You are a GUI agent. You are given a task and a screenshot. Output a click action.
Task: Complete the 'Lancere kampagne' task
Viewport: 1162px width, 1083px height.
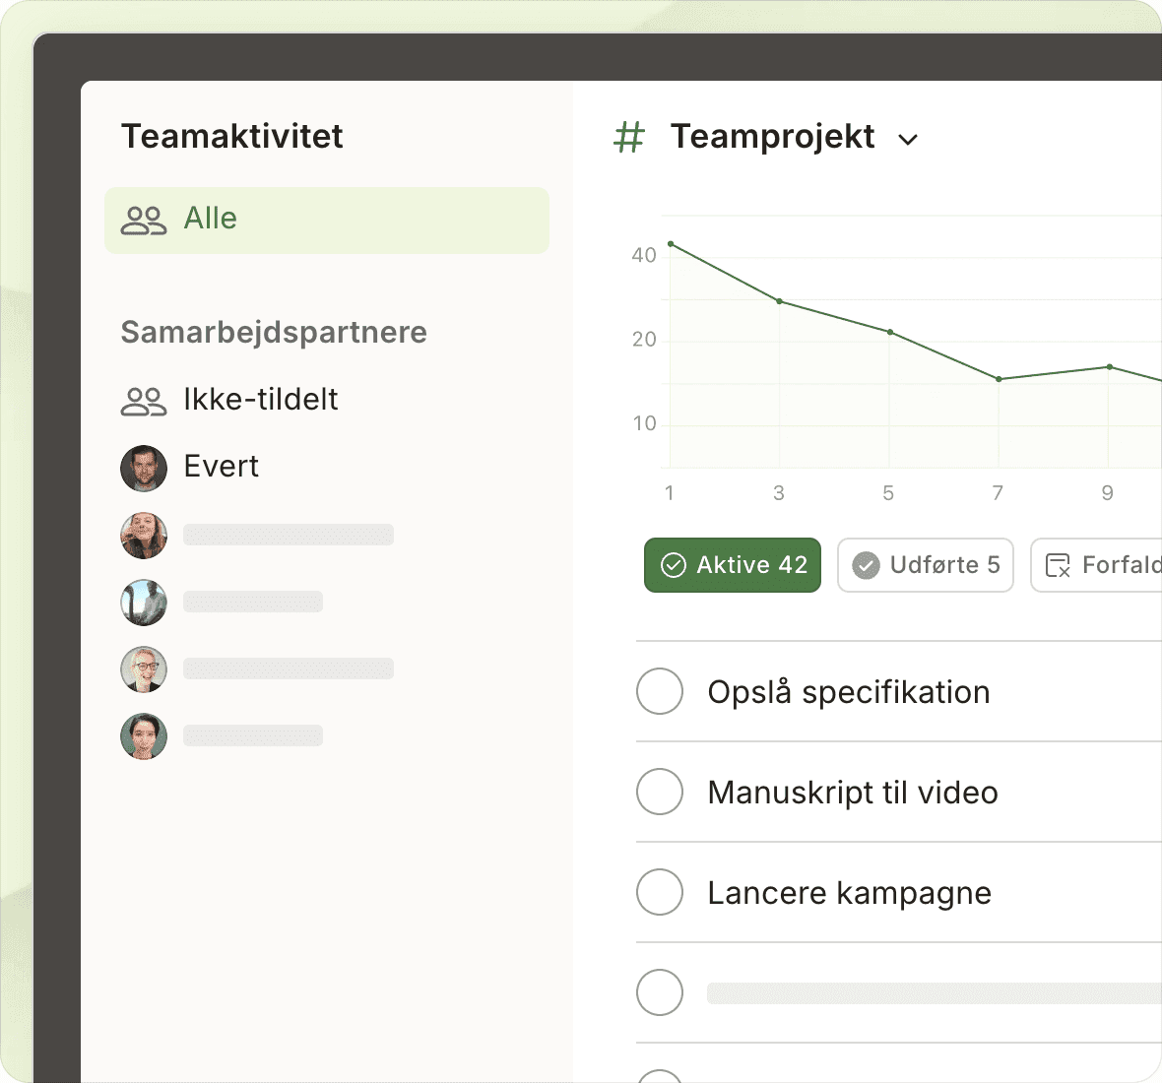pyautogui.click(x=660, y=892)
